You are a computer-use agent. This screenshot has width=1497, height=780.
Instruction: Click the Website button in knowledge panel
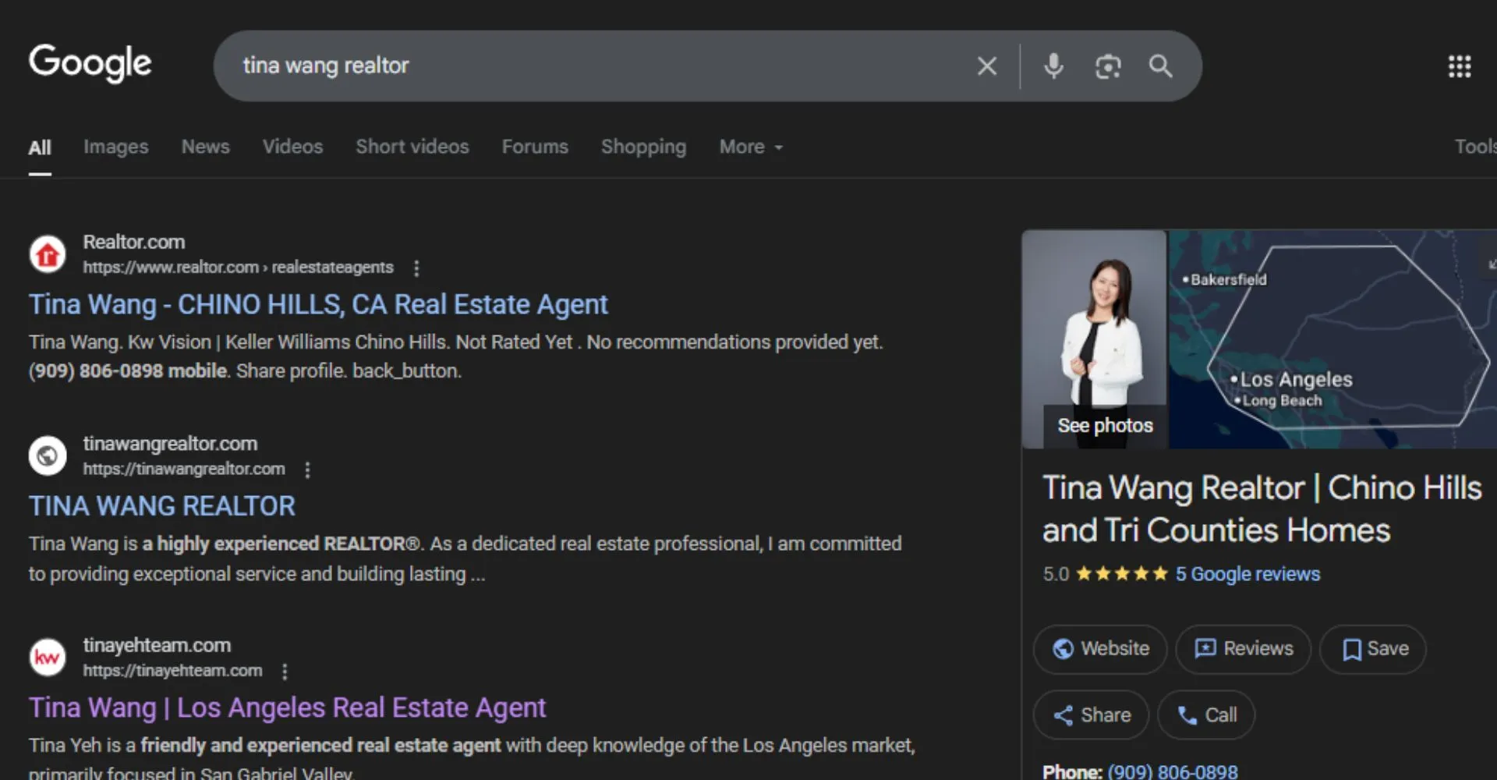click(1100, 649)
